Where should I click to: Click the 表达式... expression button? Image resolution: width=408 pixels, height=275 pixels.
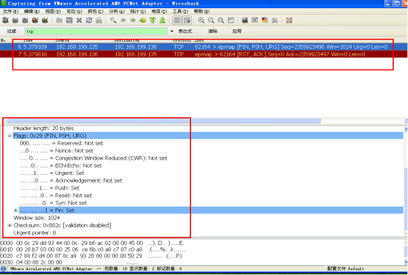[x=187, y=31]
